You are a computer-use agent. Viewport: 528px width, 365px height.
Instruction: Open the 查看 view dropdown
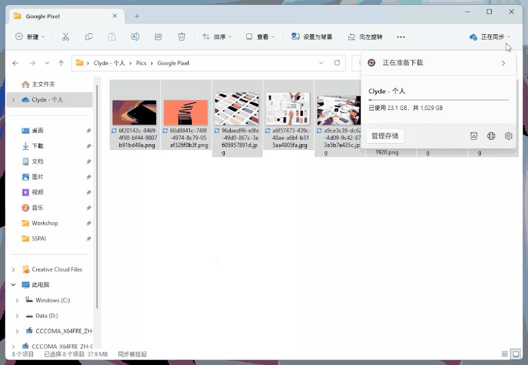[x=260, y=37]
